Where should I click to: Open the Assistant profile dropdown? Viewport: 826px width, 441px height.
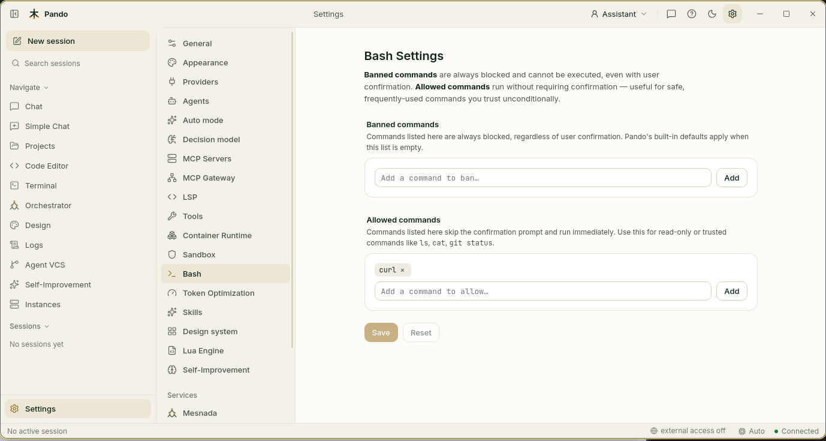[x=619, y=14]
